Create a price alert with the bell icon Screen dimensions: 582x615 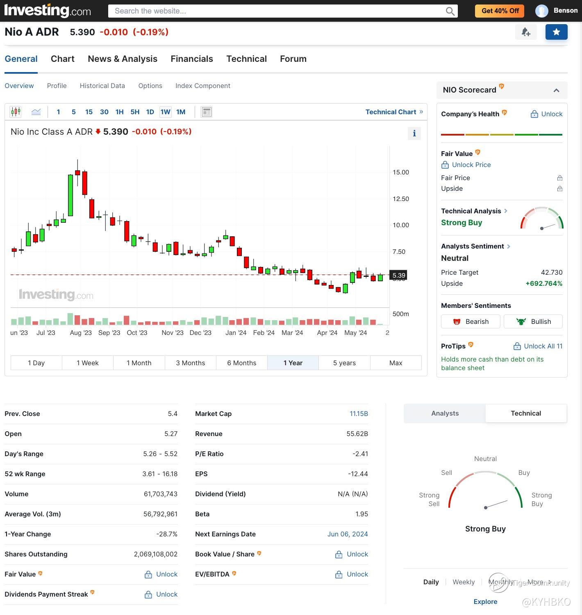(526, 32)
